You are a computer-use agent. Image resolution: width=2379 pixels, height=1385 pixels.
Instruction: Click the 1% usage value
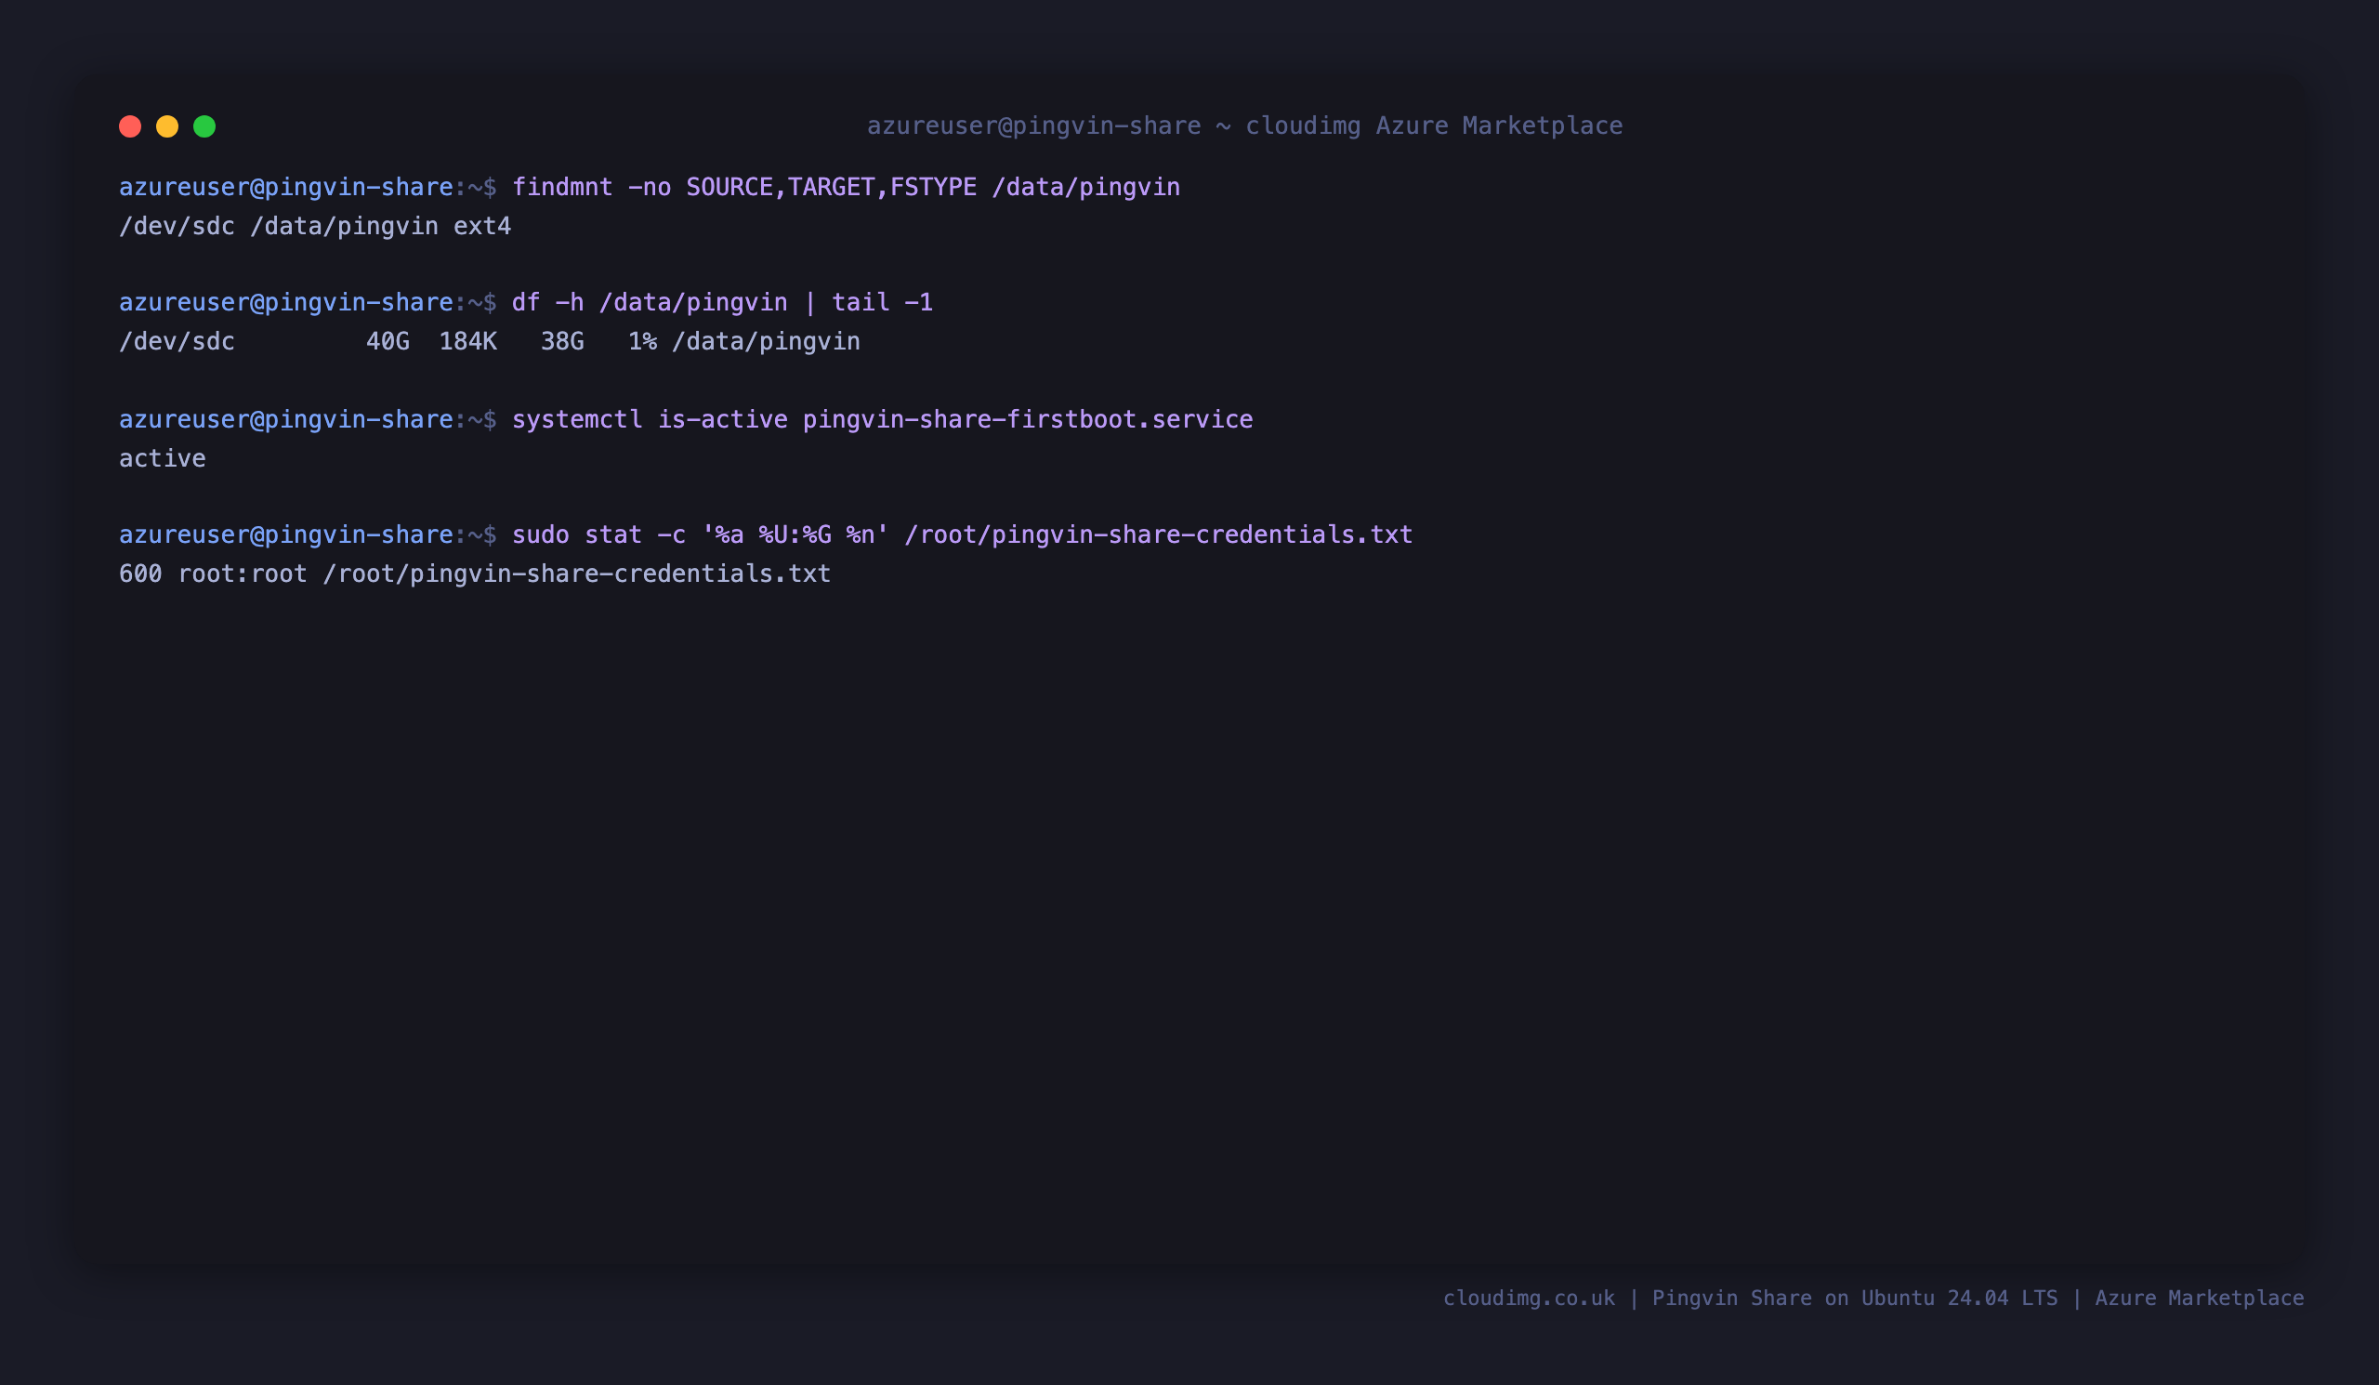[643, 342]
